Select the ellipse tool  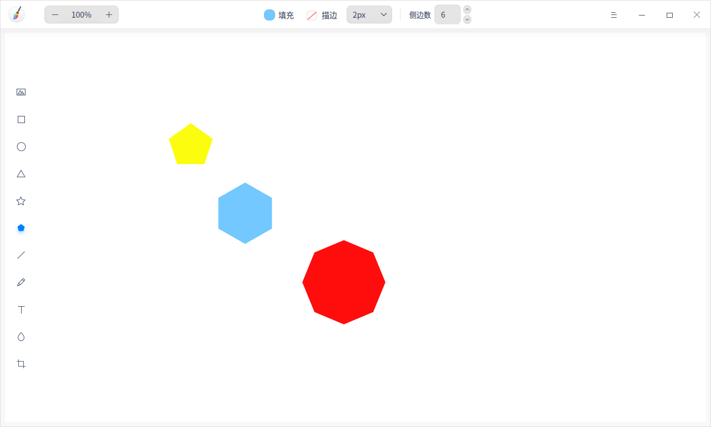pyautogui.click(x=21, y=146)
